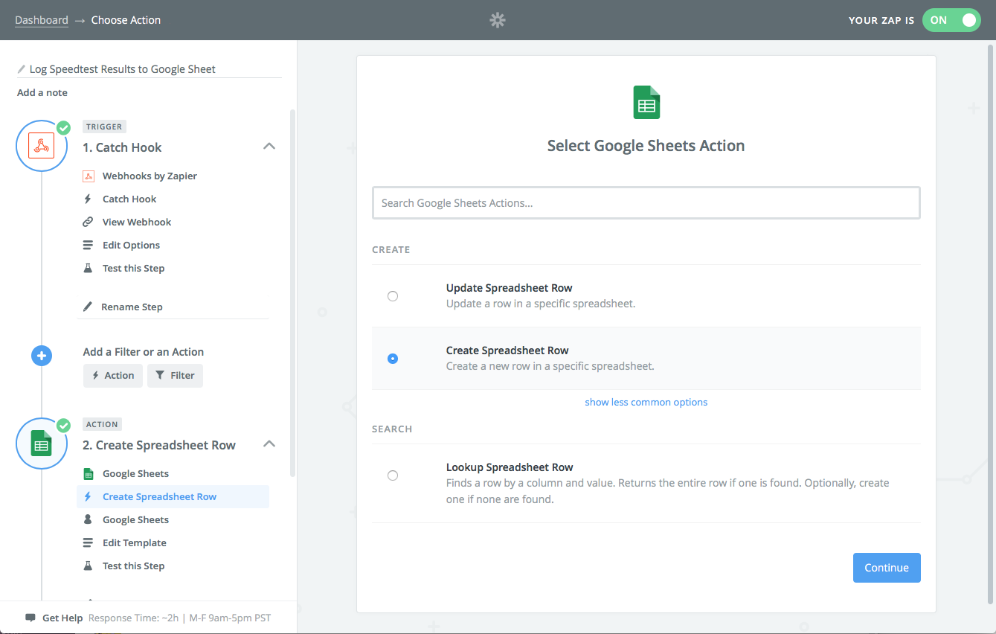The image size is (996, 634).
Task: Click the Webhooks by Zapier small icon
Action: tap(88, 176)
